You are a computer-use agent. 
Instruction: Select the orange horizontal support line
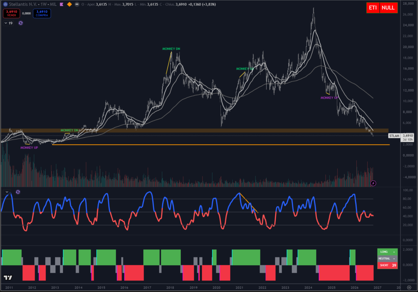coord(221,145)
